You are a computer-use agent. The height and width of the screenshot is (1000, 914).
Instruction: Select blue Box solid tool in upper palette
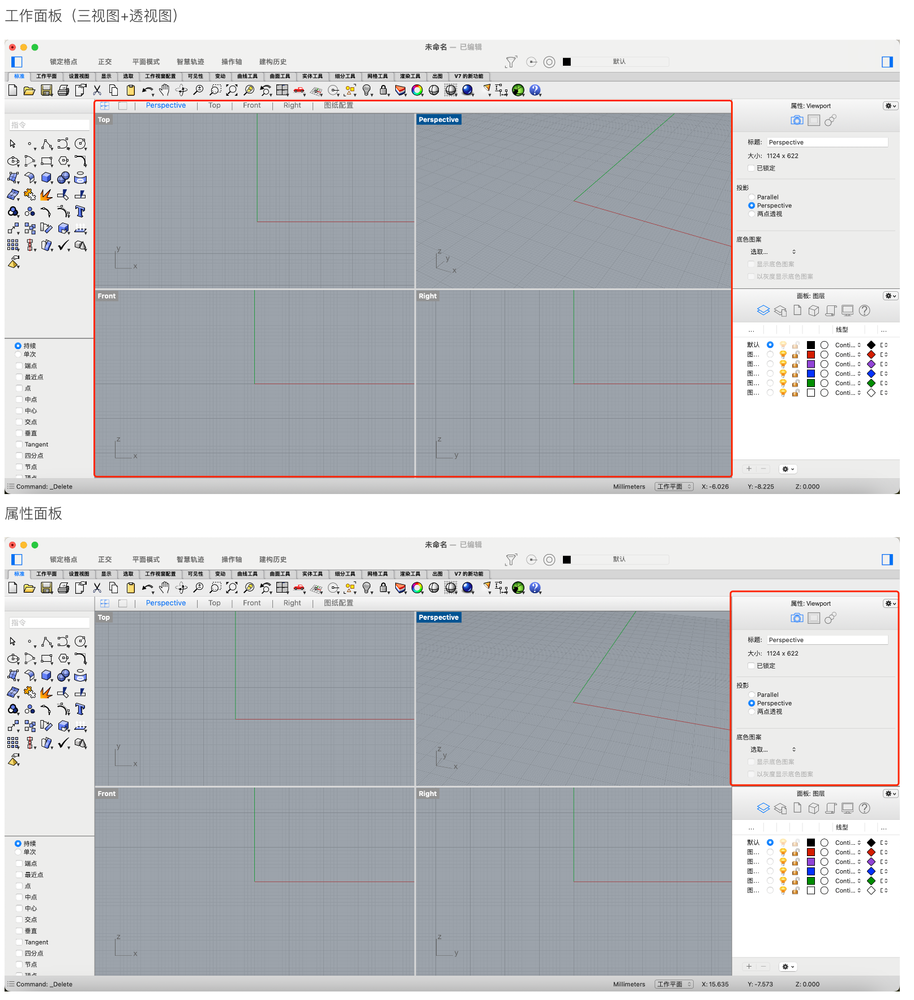tap(46, 178)
